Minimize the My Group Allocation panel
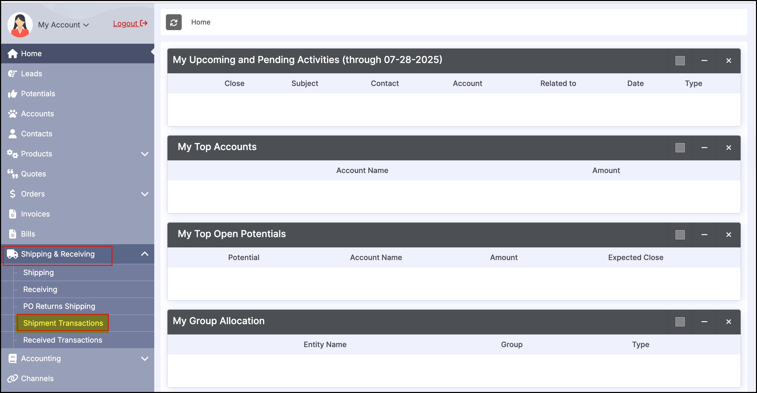757x393 pixels. [x=704, y=322]
